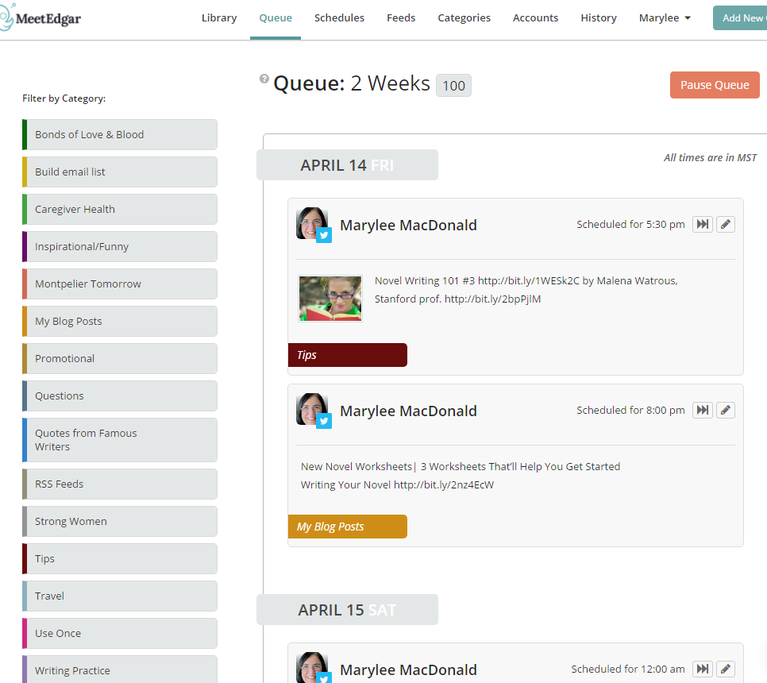Viewport: 767px width, 683px height.
Task: Filter by Montpelier Tomorrow category
Action: [120, 284]
